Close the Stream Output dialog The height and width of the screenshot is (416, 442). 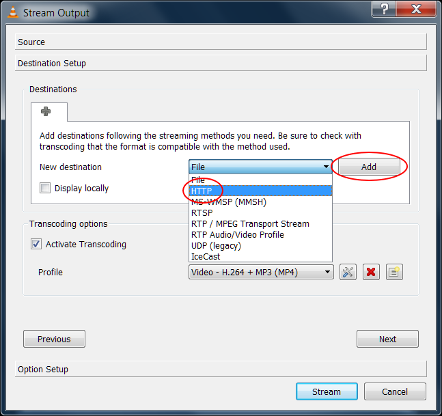pyautogui.click(x=416, y=9)
